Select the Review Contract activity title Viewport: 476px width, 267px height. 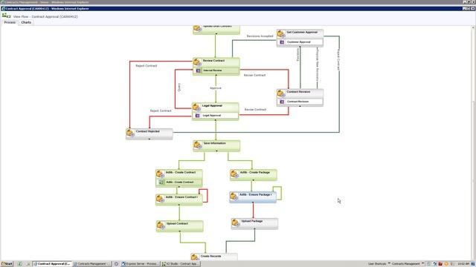pyautogui.click(x=213, y=61)
